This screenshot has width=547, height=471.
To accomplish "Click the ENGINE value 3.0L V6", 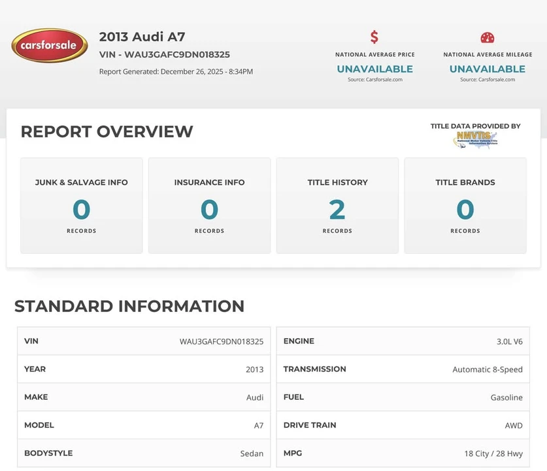I will (x=510, y=341).
